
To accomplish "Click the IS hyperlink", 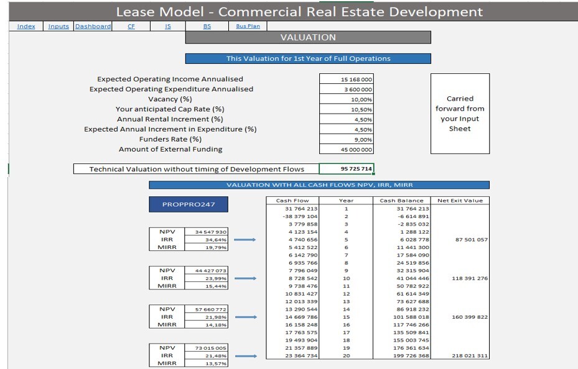I will click(x=167, y=26).
